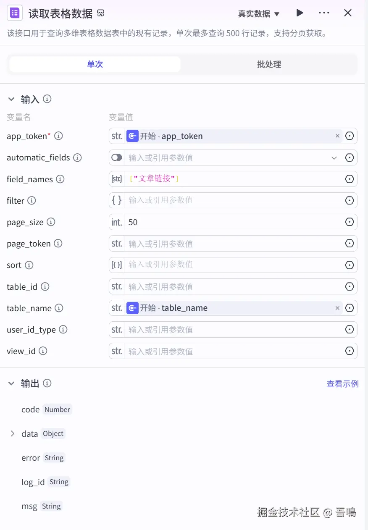The height and width of the screenshot is (530, 368).
Task: Open the automatic_fields value dropdown arrow
Action: 334,158
